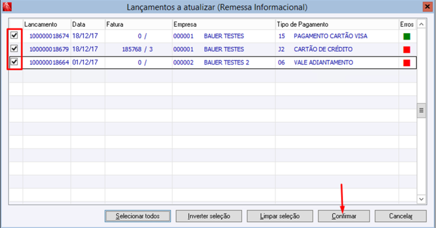
Task: Click BAUER TESTES in the CARTÃO DE CRÉDITO row
Action: click(x=224, y=49)
